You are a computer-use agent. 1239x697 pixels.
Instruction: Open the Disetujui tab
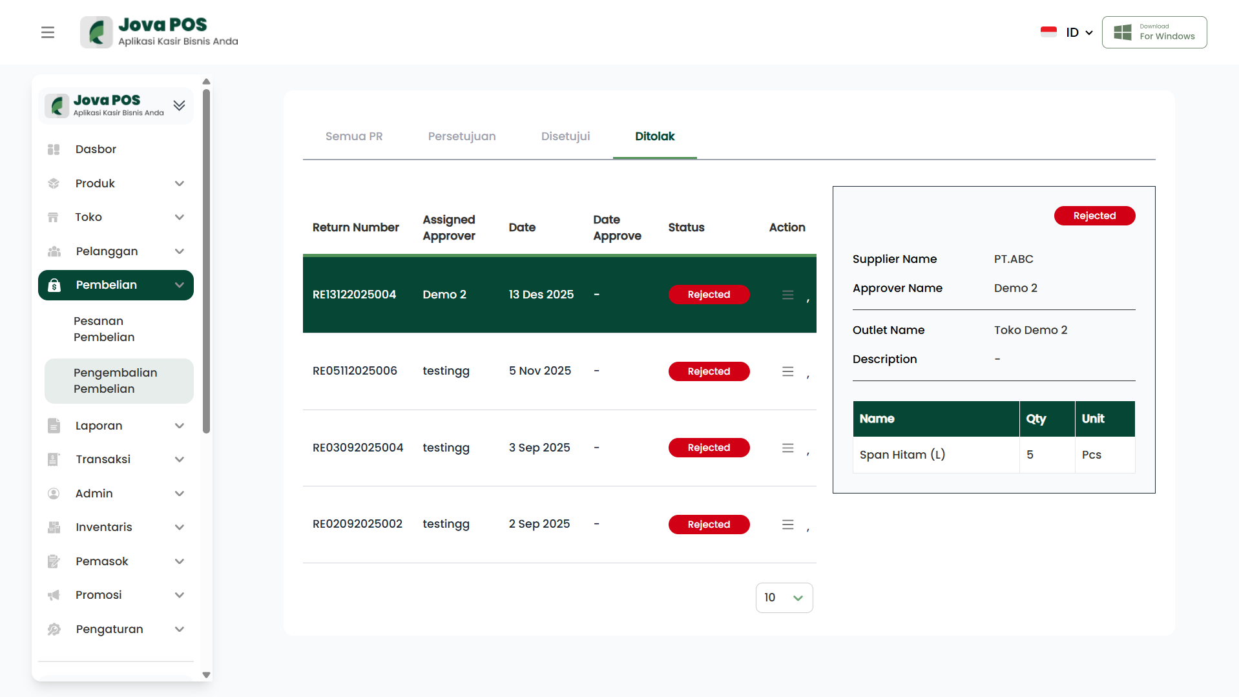click(x=565, y=136)
